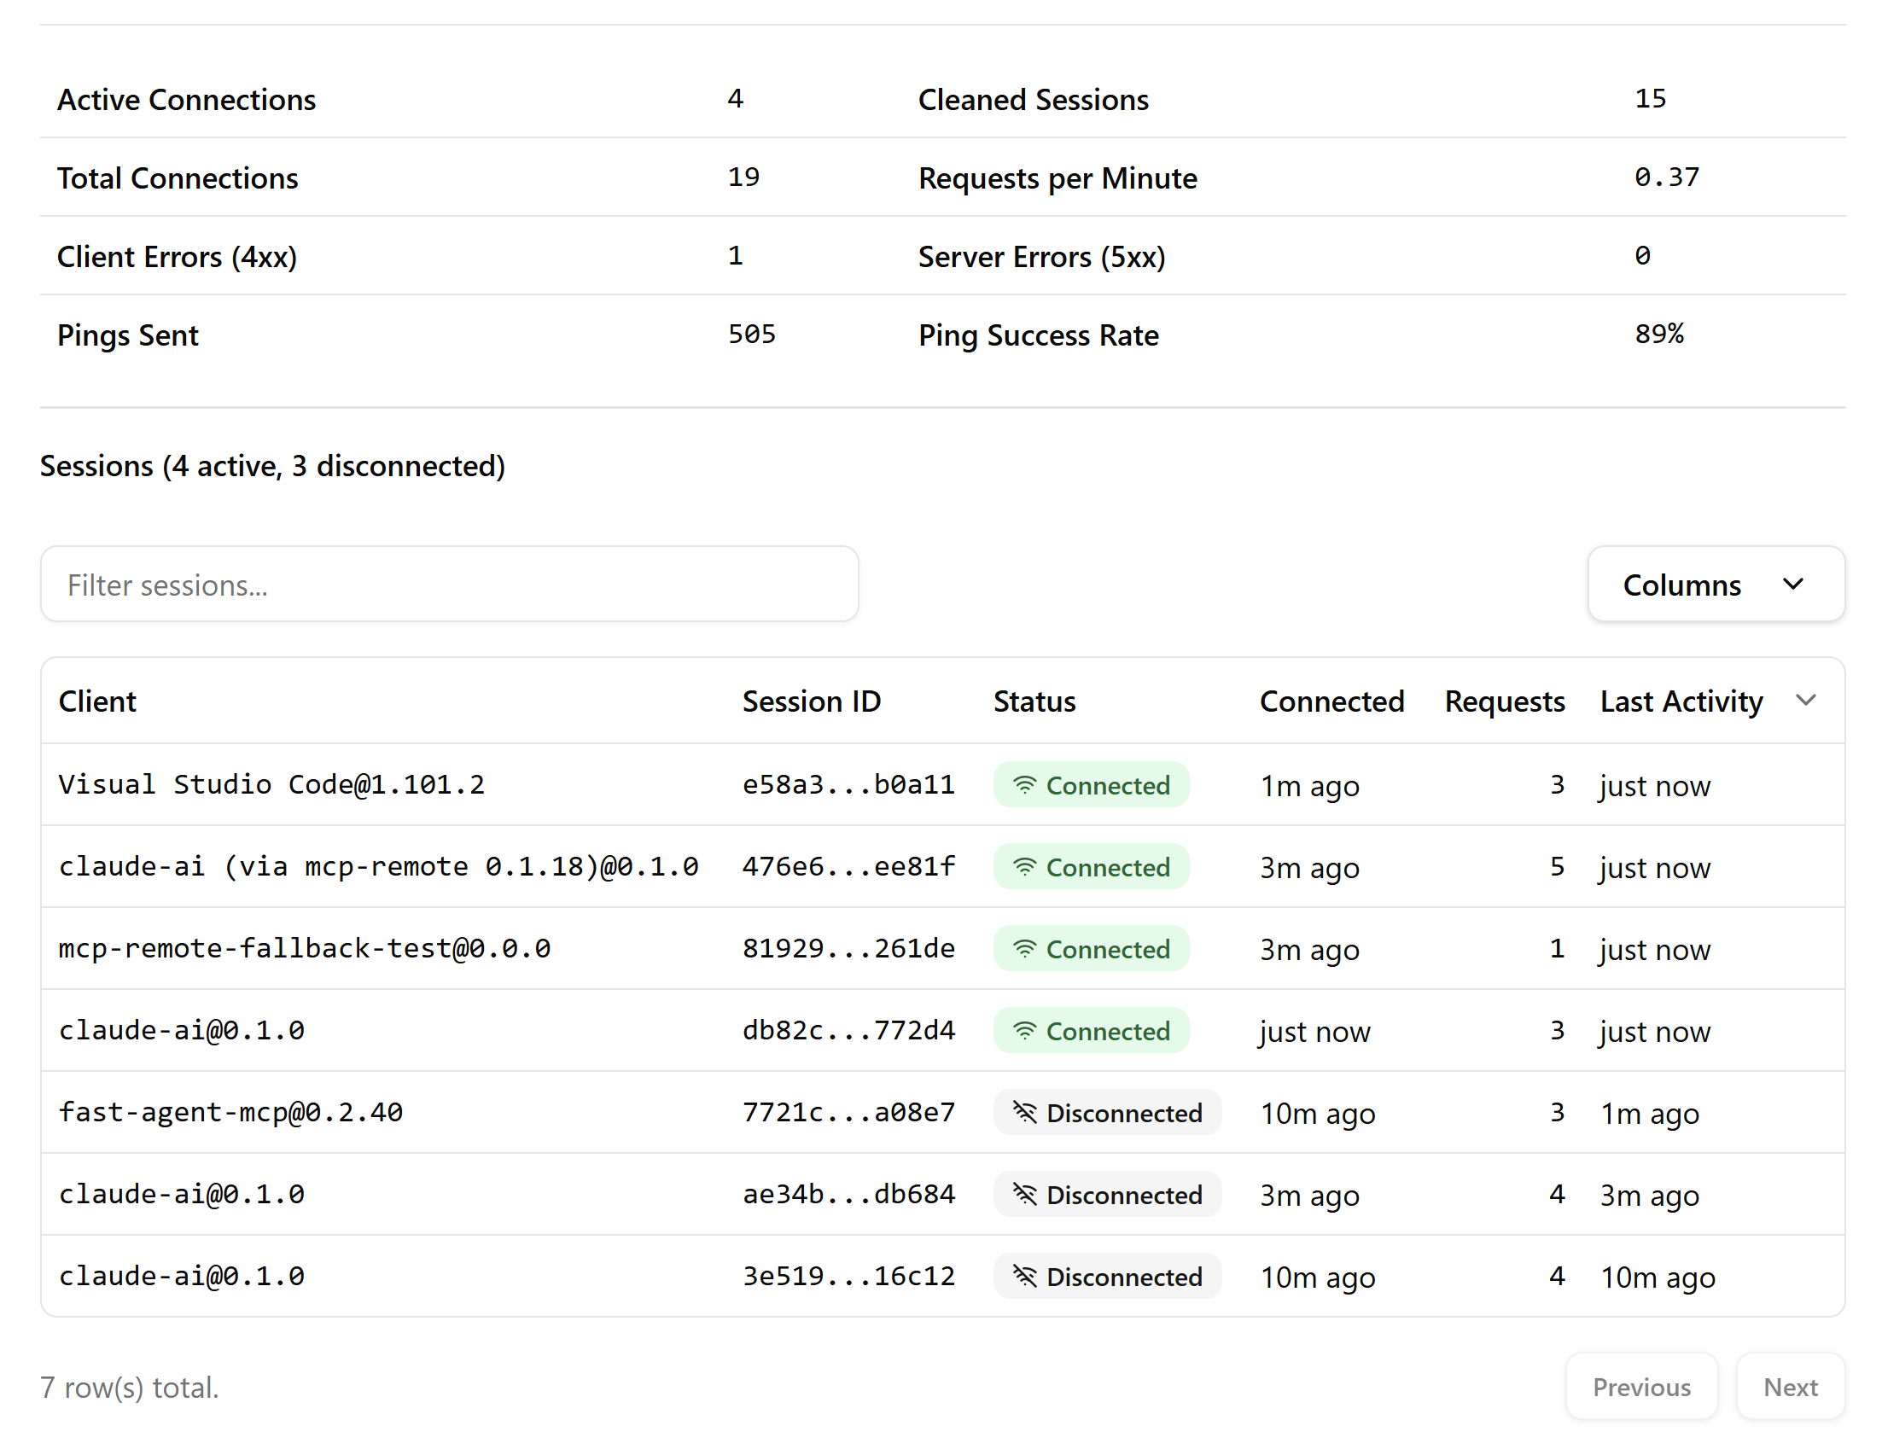Click the disconnected wifi icon on the last session row
Image resolution: width=1882 pixels, height=1455 pixels.
pyautogui.click(x=1024, y=1277)
